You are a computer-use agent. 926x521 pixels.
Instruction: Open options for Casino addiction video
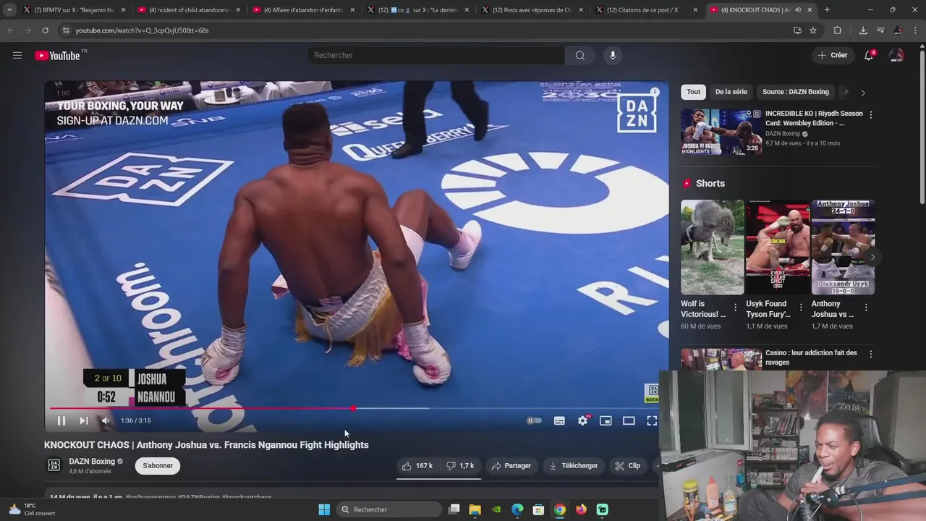[x=870, y=354]
